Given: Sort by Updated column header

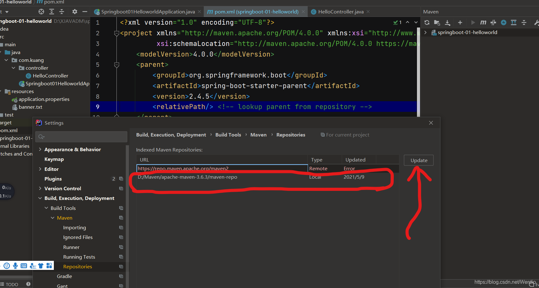Looking at the screenshot, I should point(359,160).
